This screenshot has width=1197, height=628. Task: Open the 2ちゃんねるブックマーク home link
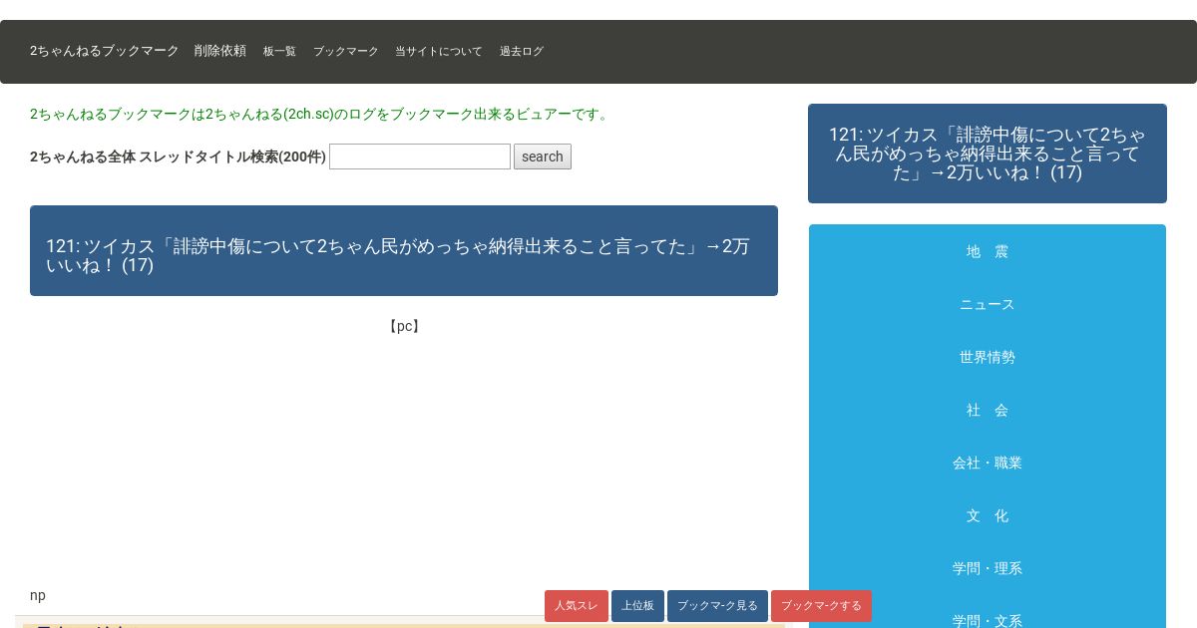pyautogui.click(x=105, y=51)
